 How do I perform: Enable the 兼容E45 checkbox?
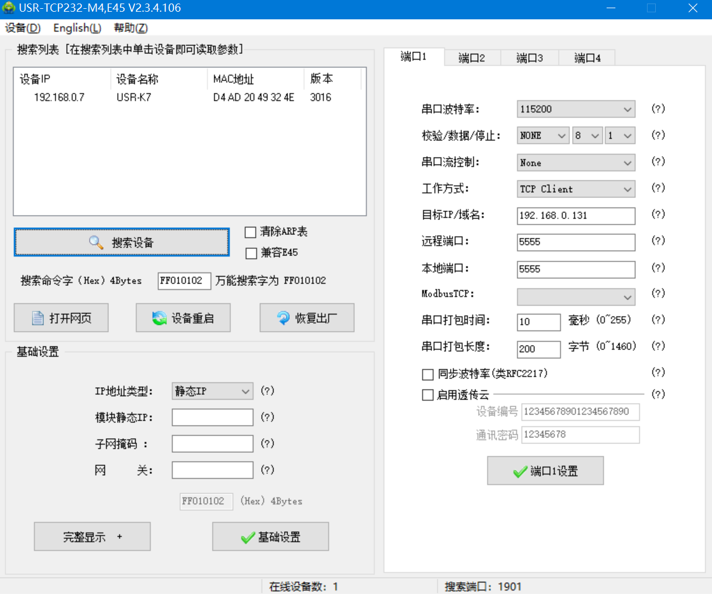pyautogui.click(x=251, y=253)
